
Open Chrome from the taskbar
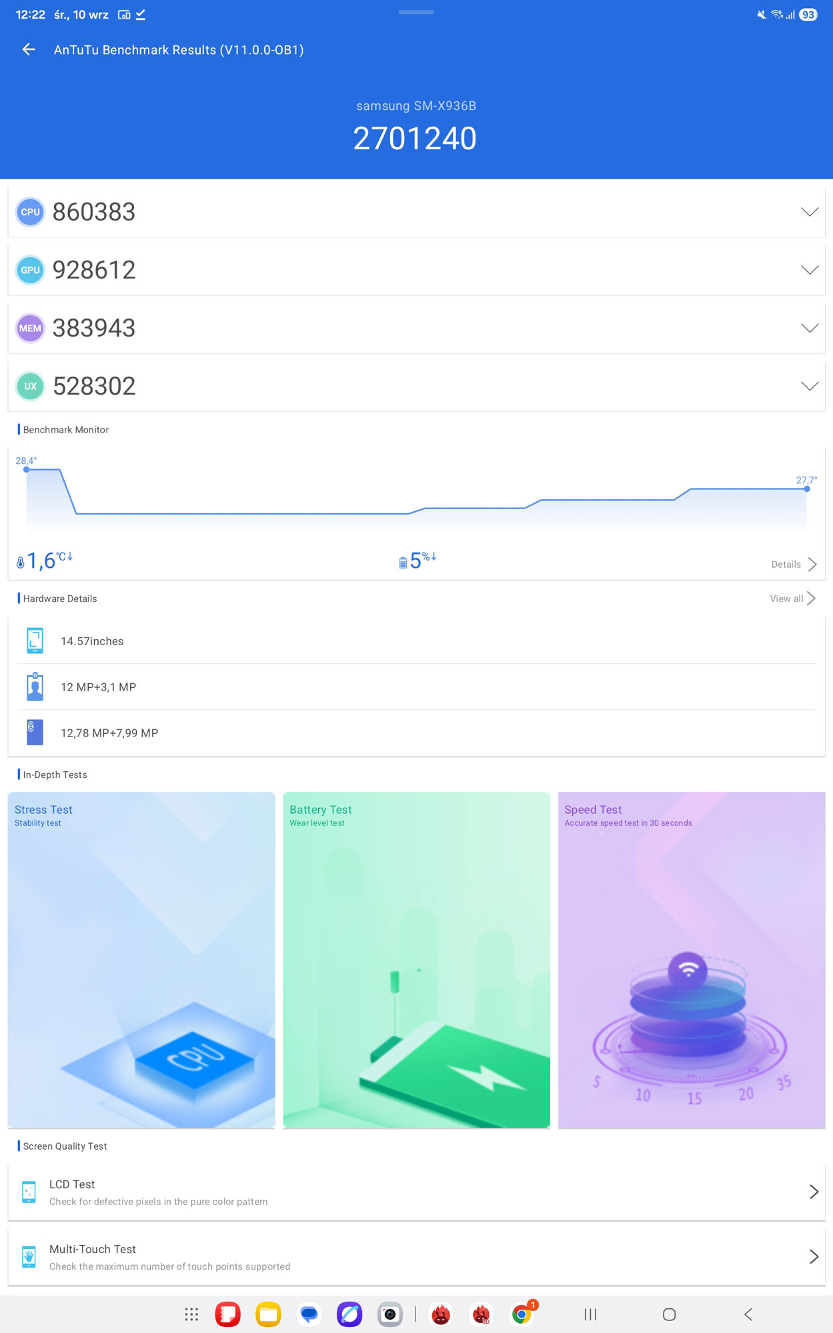[x=522, y=1314]
